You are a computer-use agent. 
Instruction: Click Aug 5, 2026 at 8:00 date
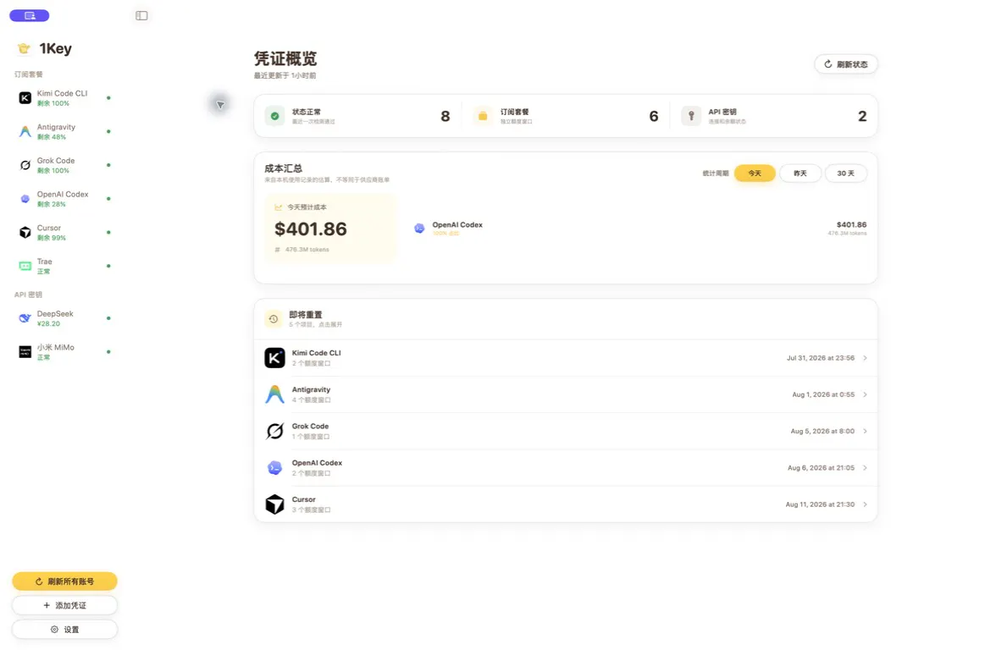pyautogui.click(x=822, y=431)
